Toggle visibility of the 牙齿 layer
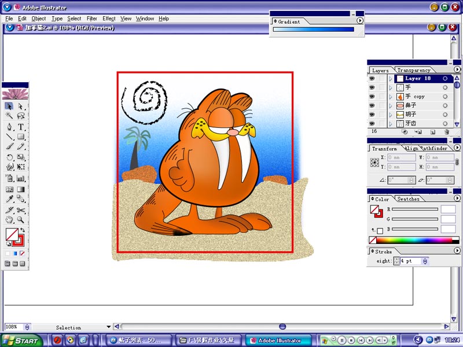 (372, 123)
